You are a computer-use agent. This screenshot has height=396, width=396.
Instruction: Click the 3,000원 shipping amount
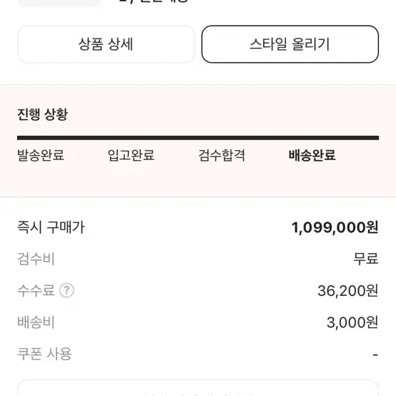352,322
